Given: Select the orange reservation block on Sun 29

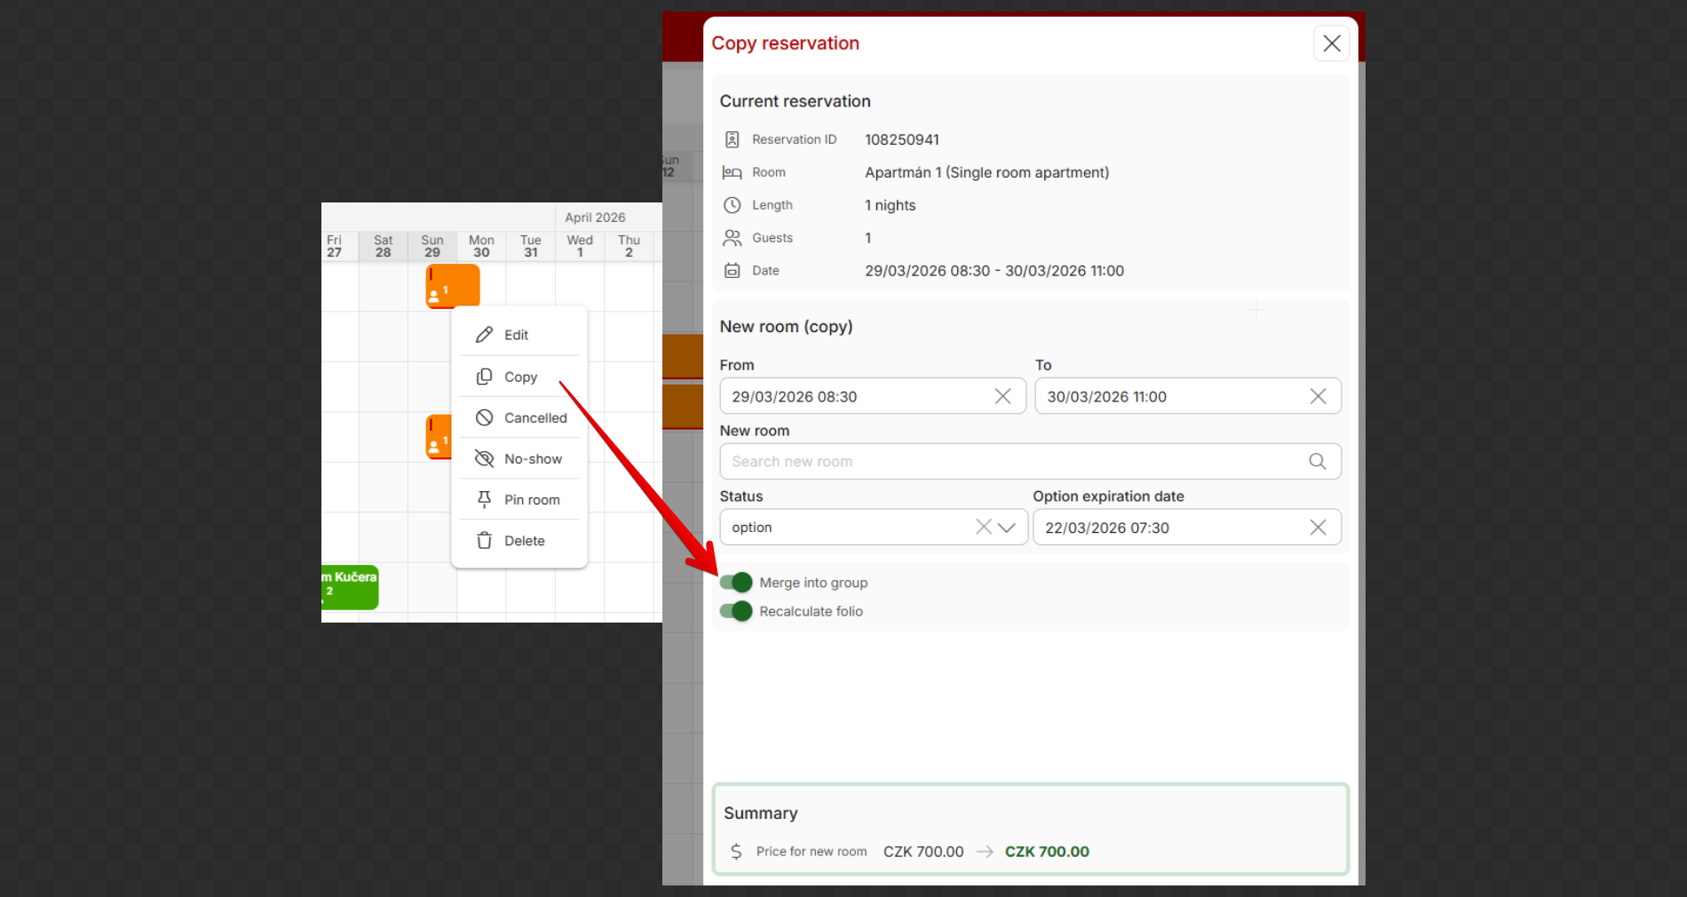Looking at the screenshot, I should pyautogui.click(x=453, y=285).
